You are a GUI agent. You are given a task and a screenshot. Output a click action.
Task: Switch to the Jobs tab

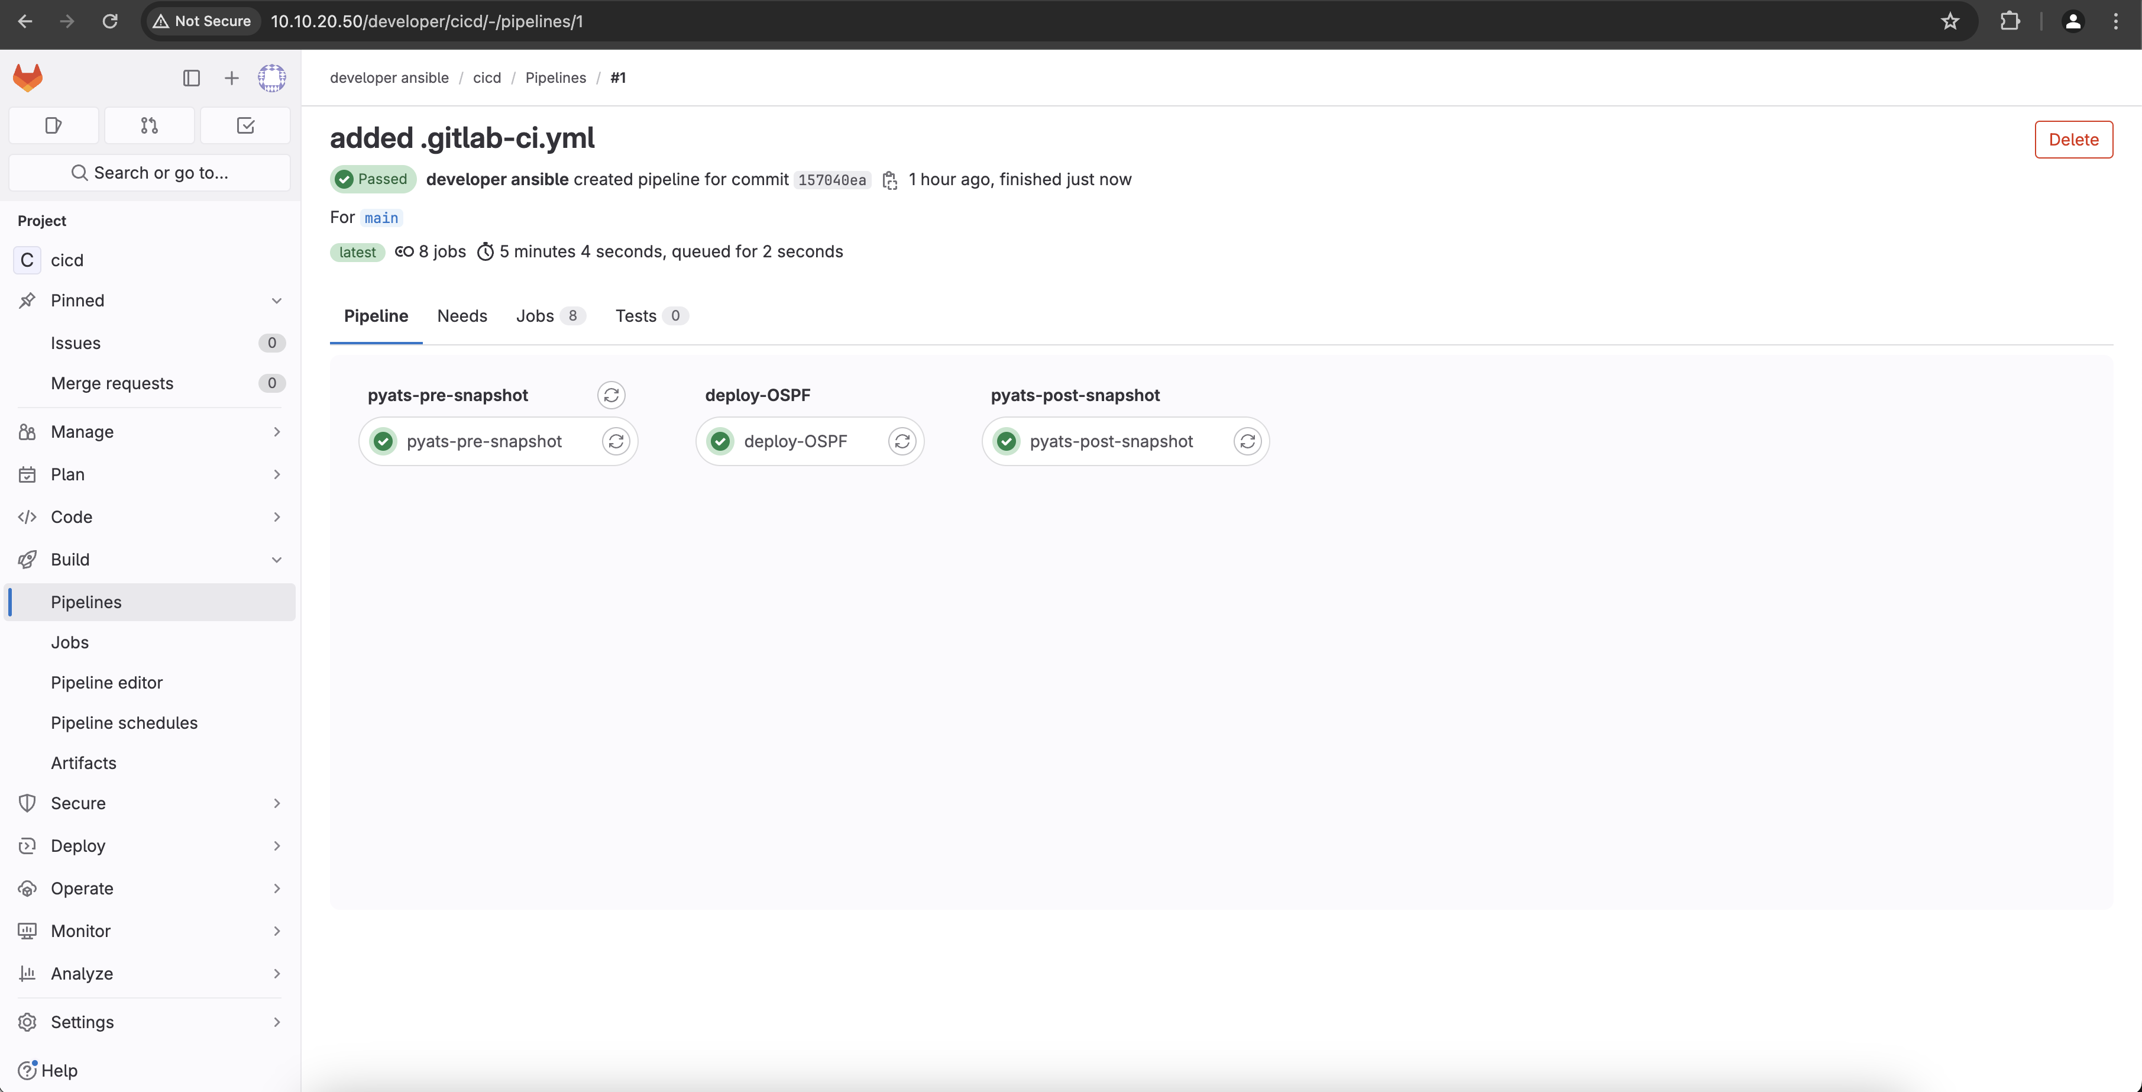[551, 316]
